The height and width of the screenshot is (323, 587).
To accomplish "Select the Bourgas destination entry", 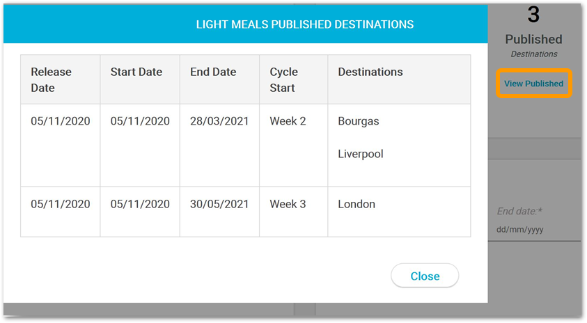I will [359, 121].
